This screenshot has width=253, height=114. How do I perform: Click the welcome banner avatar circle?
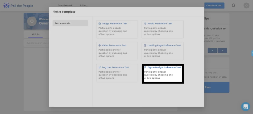32,21
